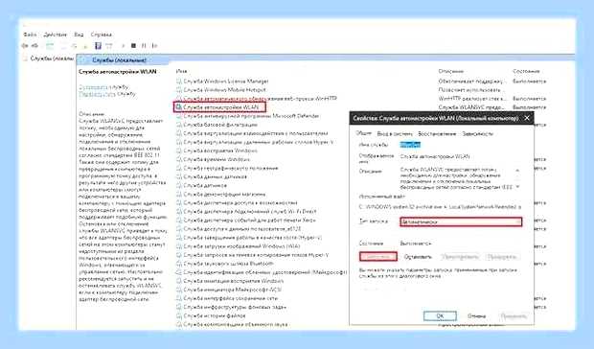Select row 'Служба виртуализации взаимодействия с пользователем'
Viewport: 594px width, 349px height.
(x=252, y=133)
